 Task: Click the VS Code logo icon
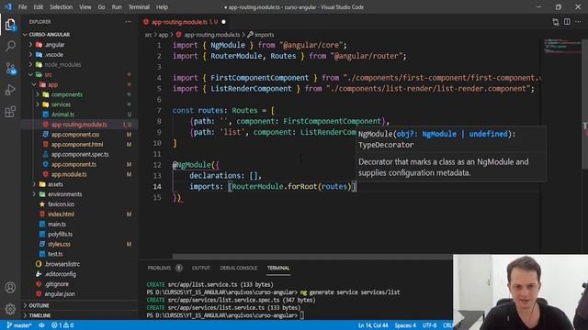tap(8, 6)
